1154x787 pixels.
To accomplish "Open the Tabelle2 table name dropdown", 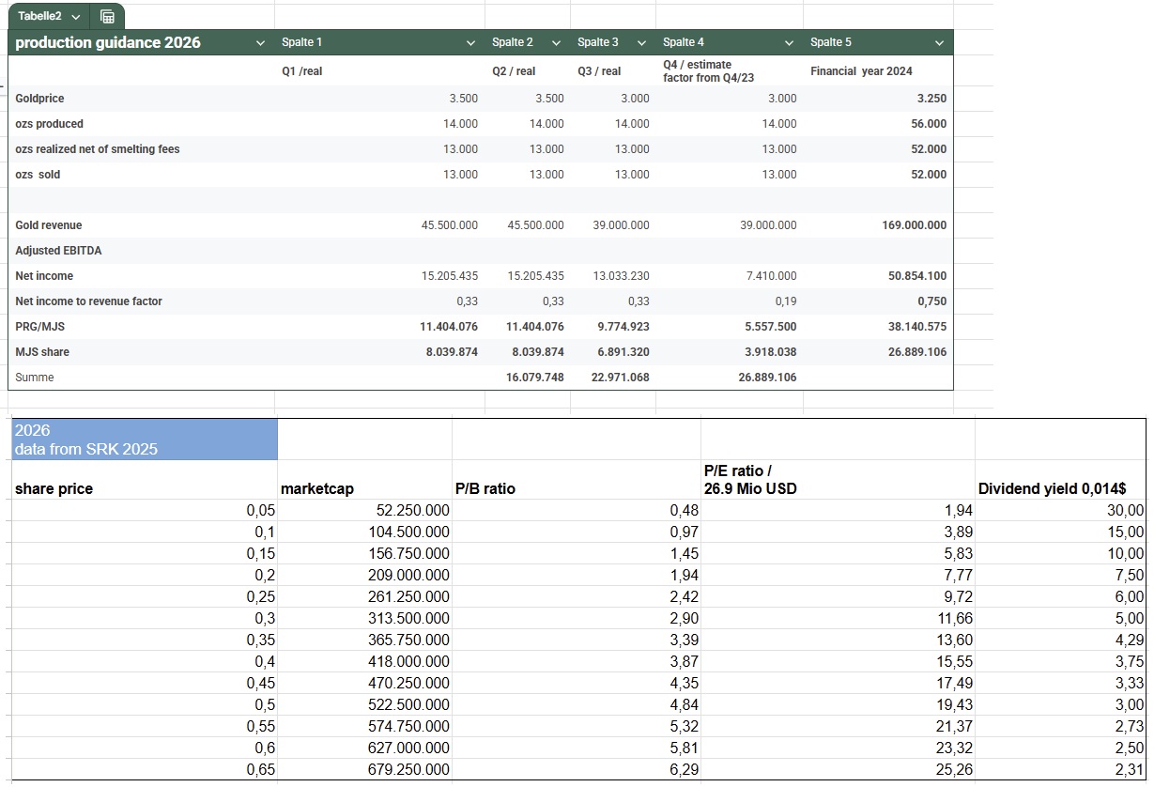I will pos(75,17).
